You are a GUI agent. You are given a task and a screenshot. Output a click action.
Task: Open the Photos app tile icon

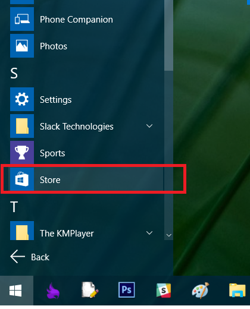click(22, 46)
